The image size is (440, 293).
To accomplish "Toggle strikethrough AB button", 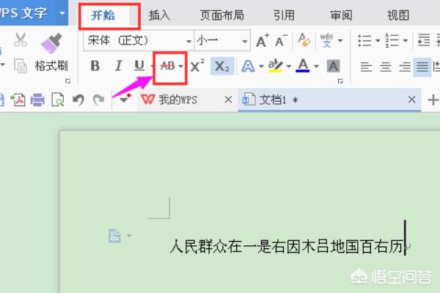I will point(167,66).
